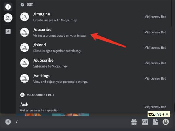The image size is (175, 131).
Task: Click the plus attachment button
Action: [8, 122]
